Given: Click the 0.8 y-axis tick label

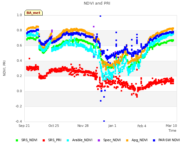Looking at the screenshot, I should [x=19, y=30].
